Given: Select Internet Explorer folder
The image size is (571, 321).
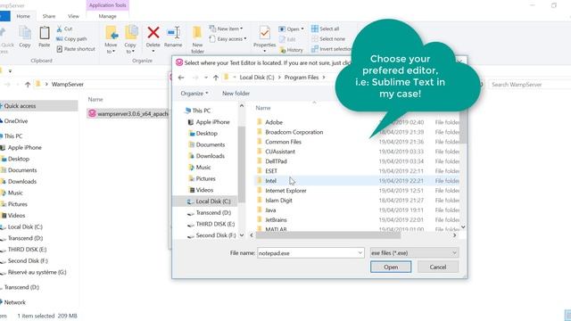Looking at the screenshot, I should [285, 191].
